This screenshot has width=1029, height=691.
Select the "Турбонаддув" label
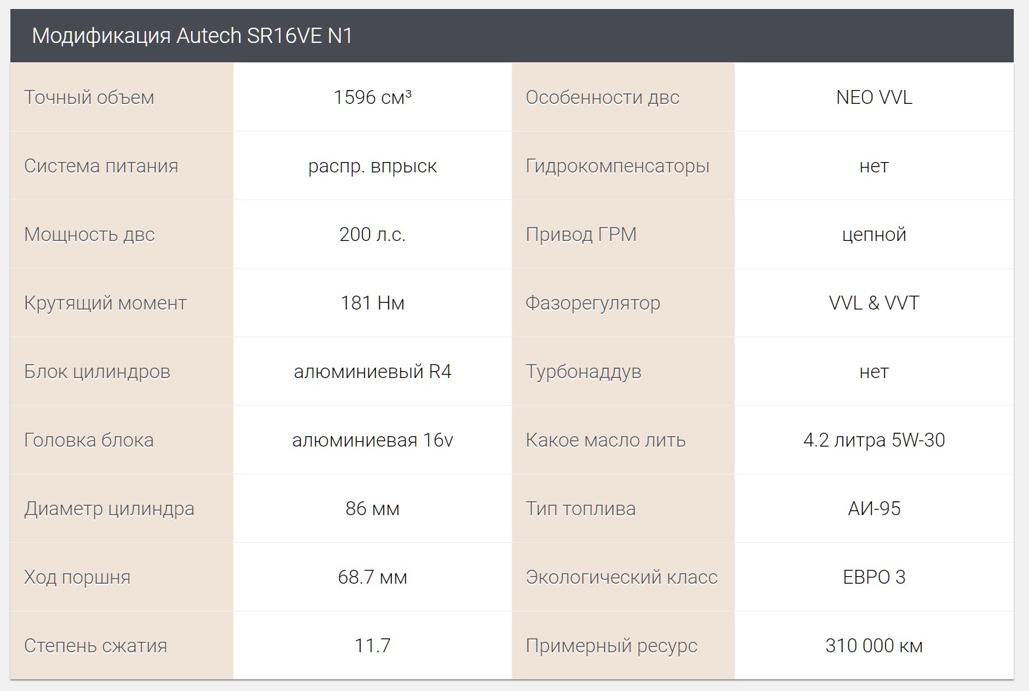(x=584, y=372)
